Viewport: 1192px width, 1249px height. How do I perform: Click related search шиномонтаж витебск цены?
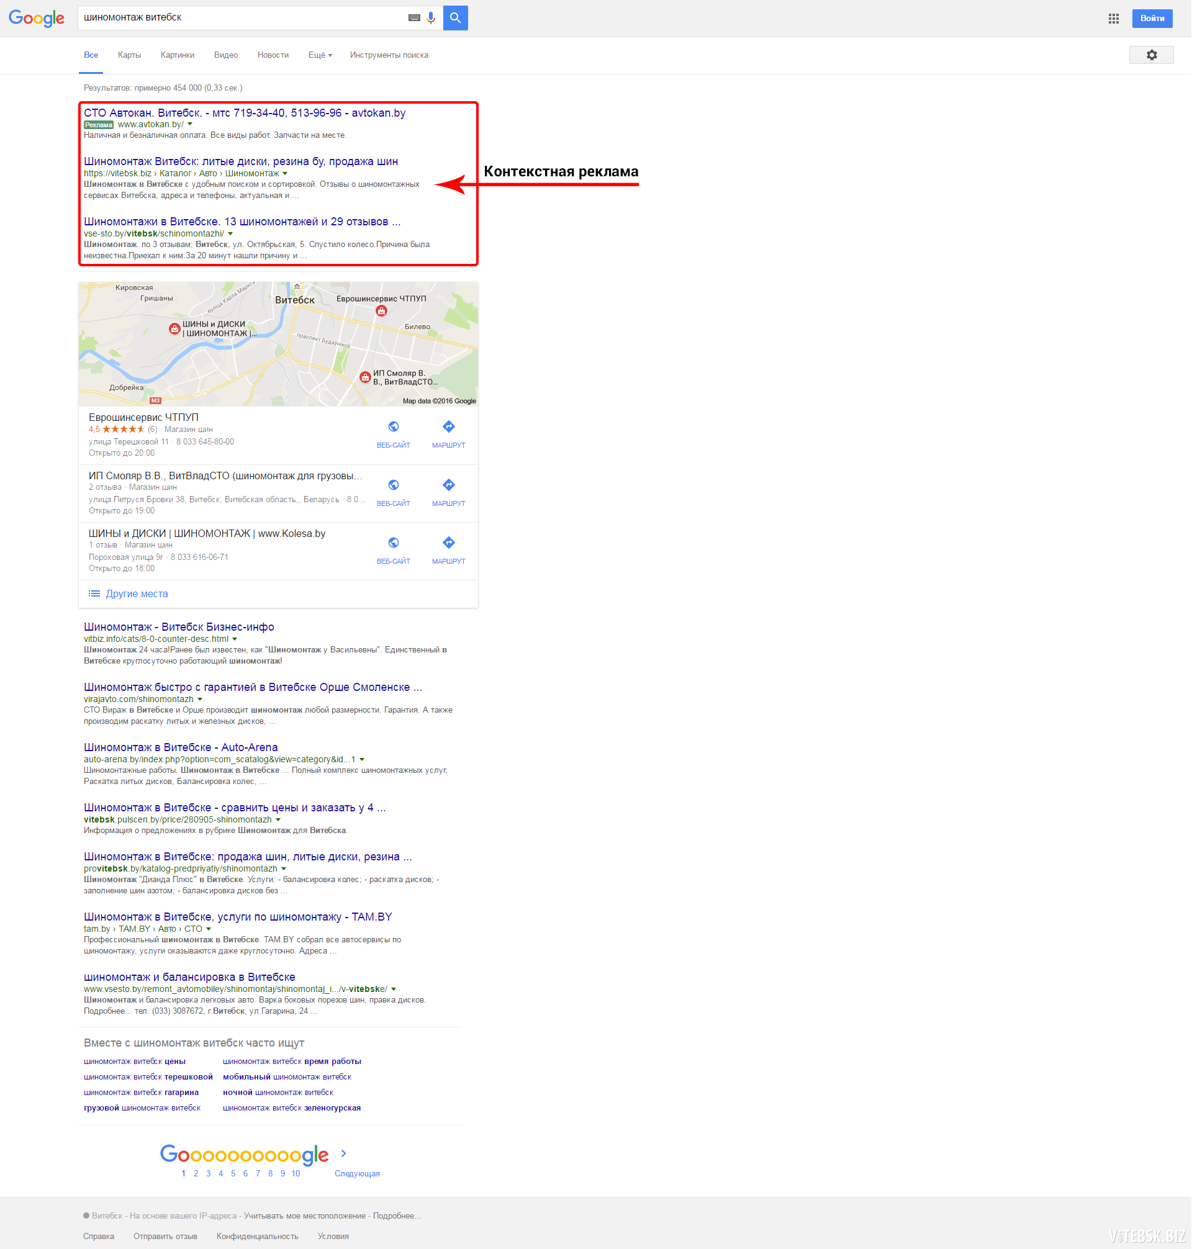135,1062
